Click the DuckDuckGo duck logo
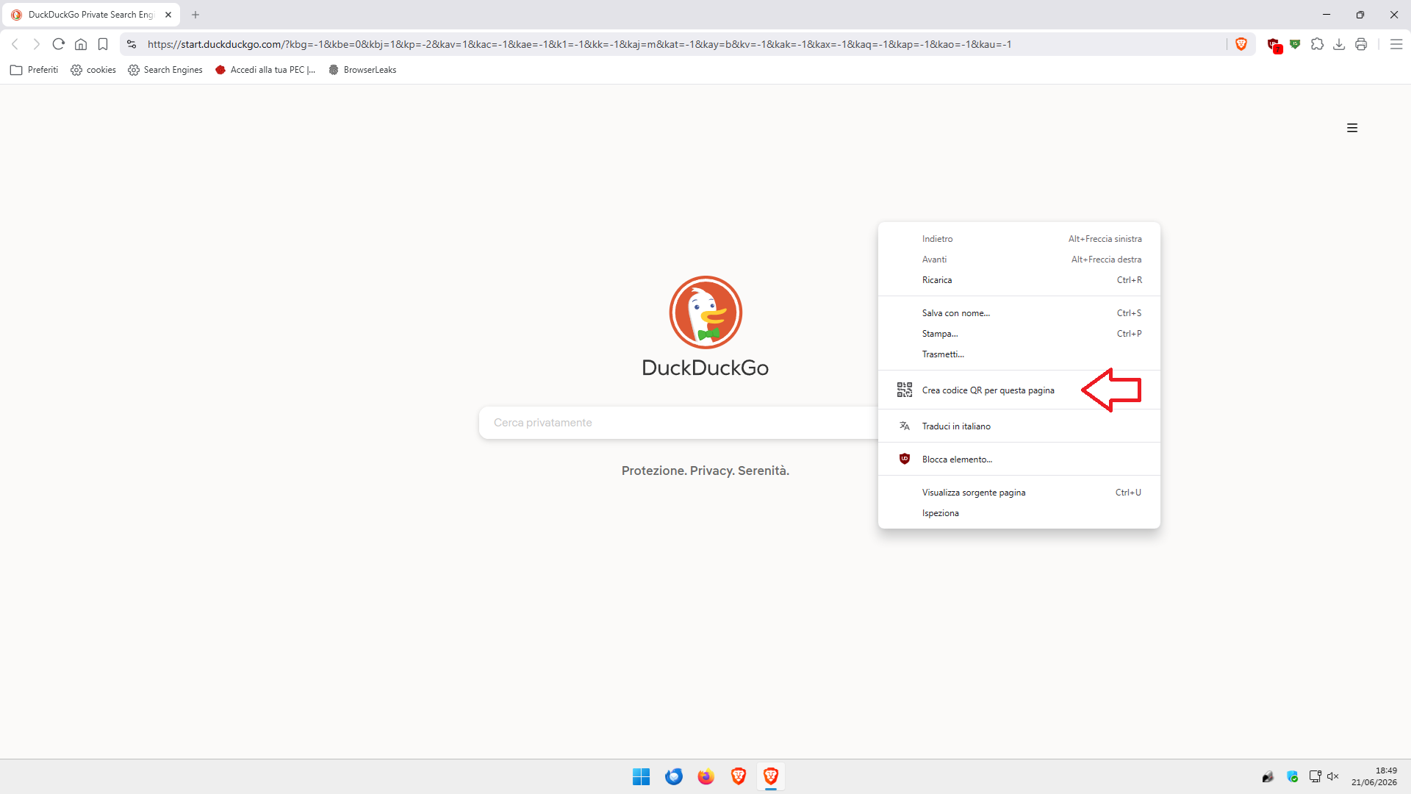1411x794 pixels. click(705, 312)
